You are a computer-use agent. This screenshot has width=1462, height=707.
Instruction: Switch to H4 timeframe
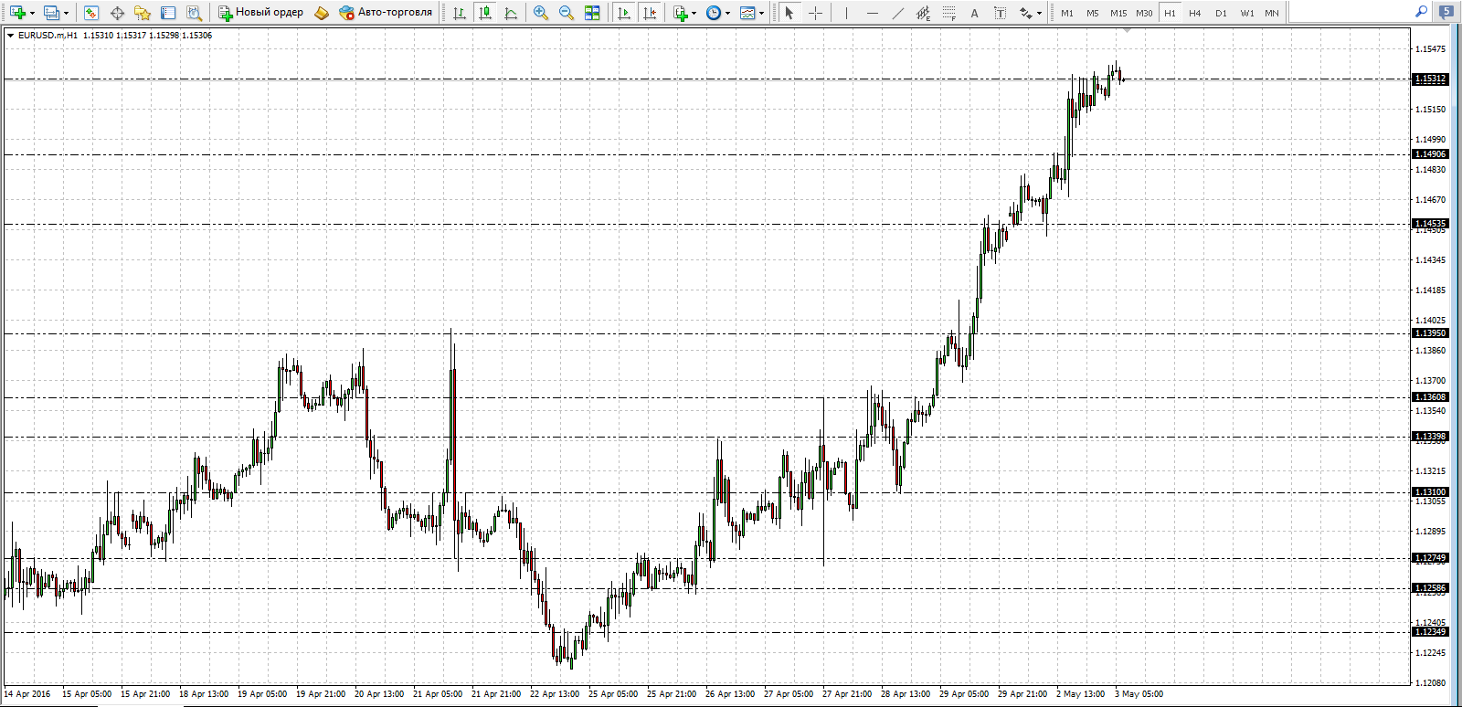coord(1195,13)
